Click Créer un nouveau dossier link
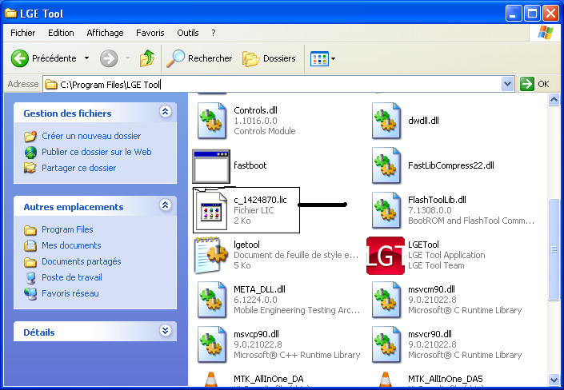The image size is (564, 390). tap(91, 136)
